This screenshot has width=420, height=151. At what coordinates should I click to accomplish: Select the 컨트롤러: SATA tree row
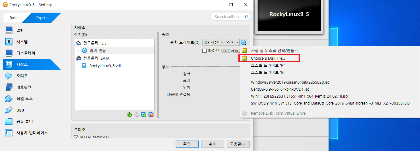pos(114,58)
